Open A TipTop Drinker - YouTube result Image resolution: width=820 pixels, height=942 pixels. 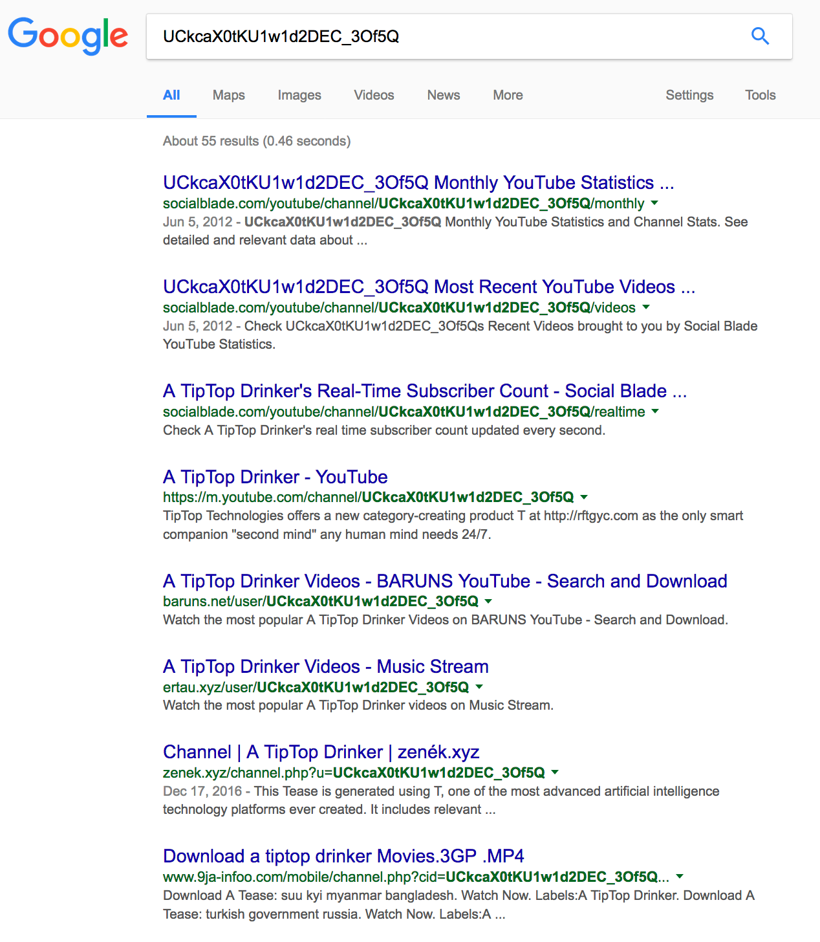[275, 477]
